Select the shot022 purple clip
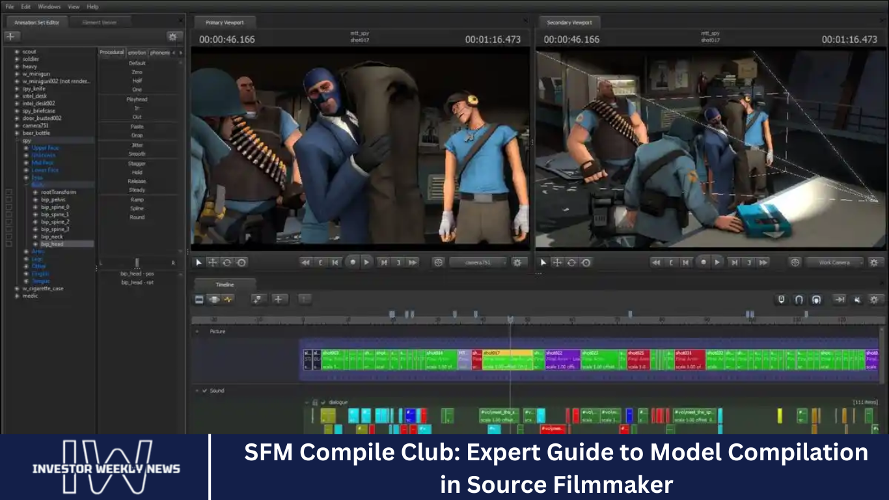Viewport: 889px width, 500px height. pos(563,360)
